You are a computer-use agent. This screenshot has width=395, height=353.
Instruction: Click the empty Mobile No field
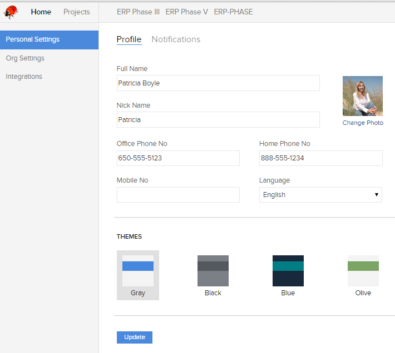point(178,195)
